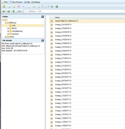The height and width of the screenshot is (129, 125).
Task: Click the red X delete icon
Action: click(x=19, y=6)
